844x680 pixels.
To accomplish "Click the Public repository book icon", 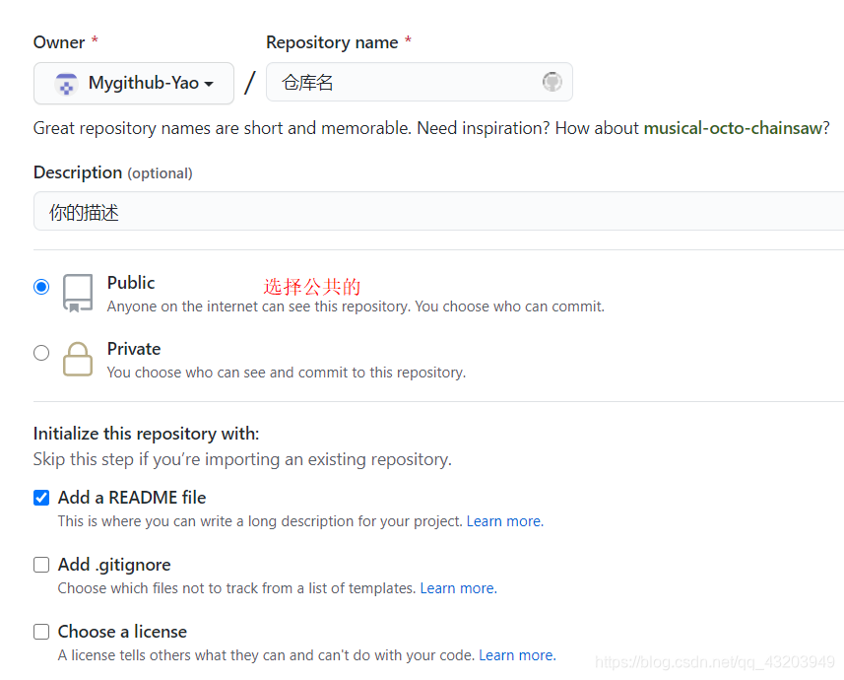I will click(x=78, y=293).
